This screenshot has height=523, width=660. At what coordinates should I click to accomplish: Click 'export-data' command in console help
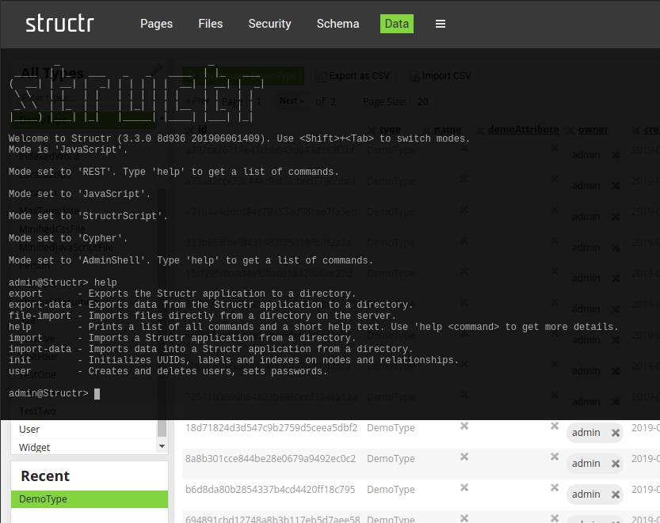click(40, 305)
